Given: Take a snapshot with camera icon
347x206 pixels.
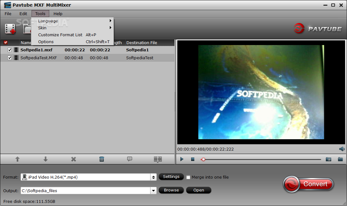Looking at the screenshot, I should [328, 159].
